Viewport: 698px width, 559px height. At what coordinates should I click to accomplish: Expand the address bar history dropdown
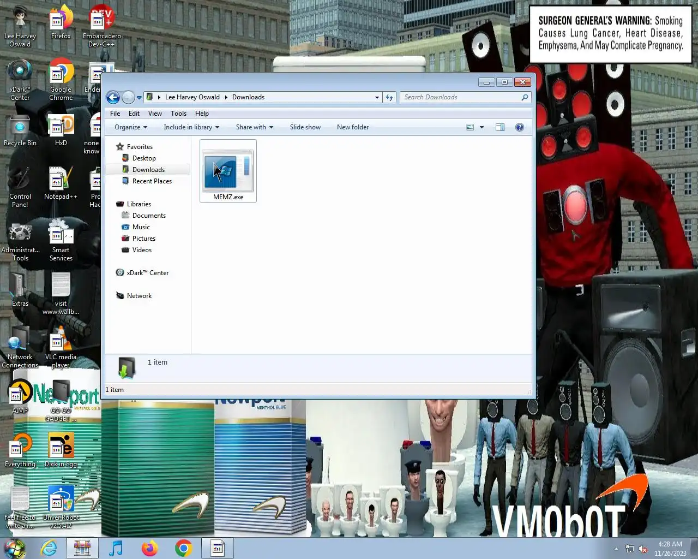pyautogui.click(x=377, y=98)
